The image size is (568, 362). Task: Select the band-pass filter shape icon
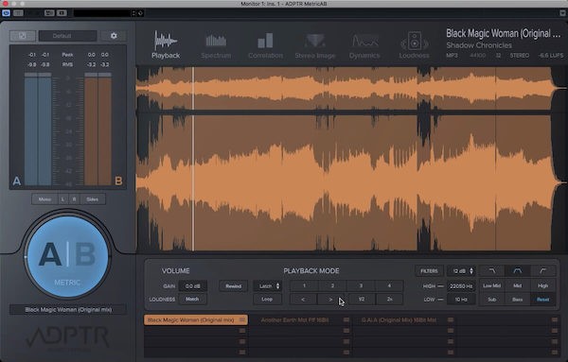point(517,271)
